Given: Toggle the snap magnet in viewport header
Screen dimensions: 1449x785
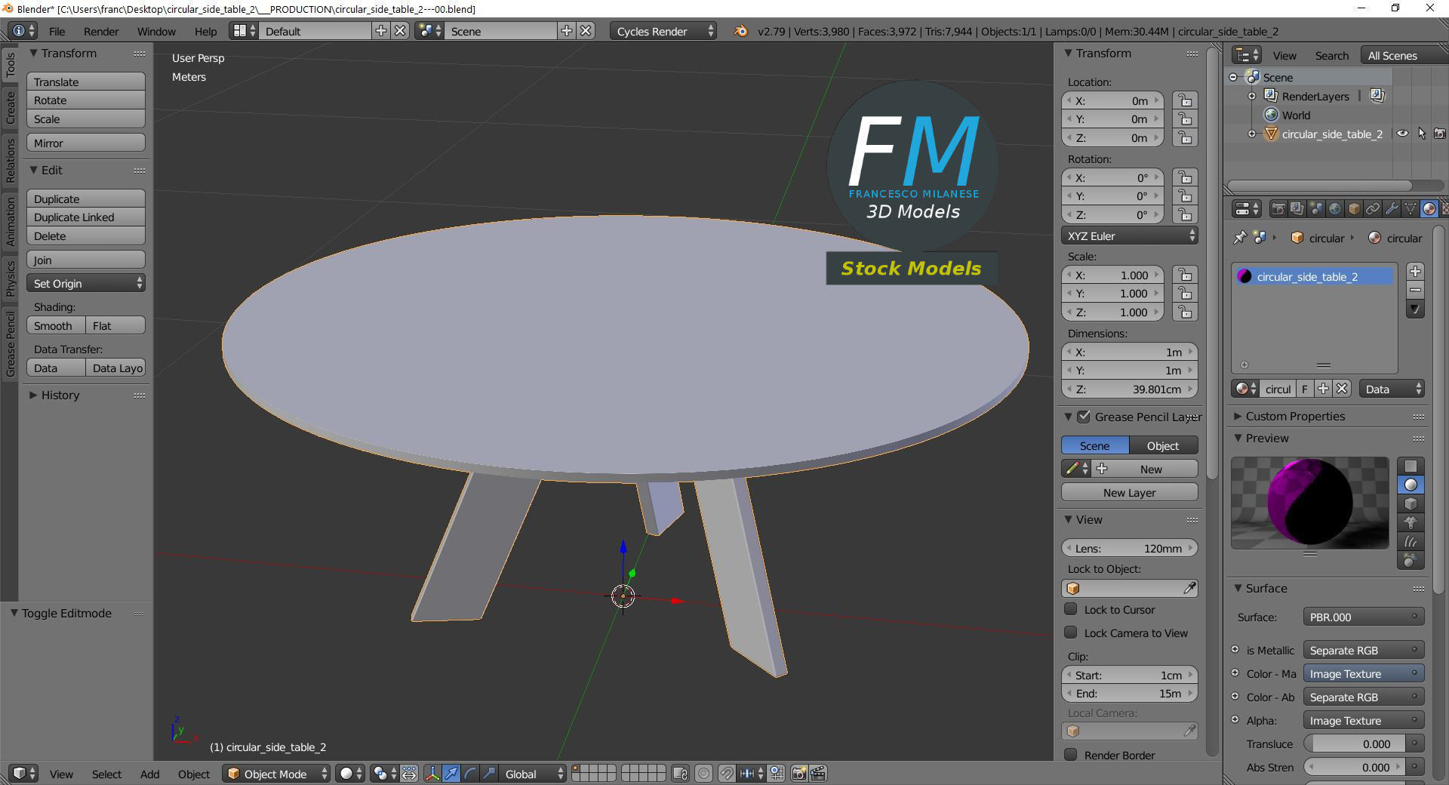Looking at the screenshot, I should [726, 774].
